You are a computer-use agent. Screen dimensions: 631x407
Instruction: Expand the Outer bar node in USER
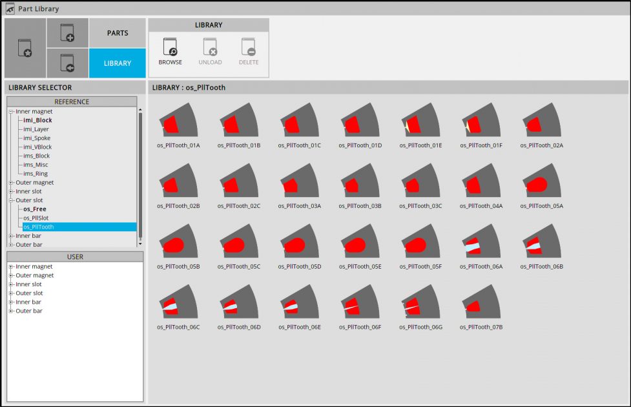tap(11, 311)
